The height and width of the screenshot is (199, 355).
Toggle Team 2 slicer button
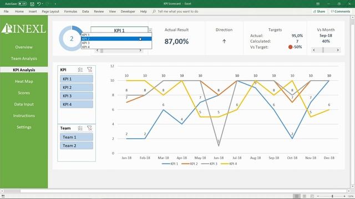coord(77,145)
